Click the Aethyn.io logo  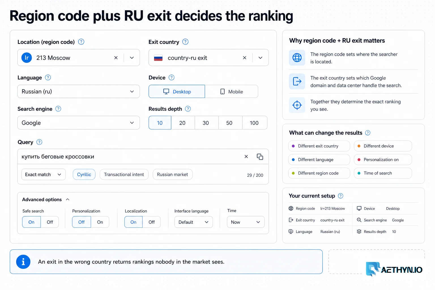point(394,269)
